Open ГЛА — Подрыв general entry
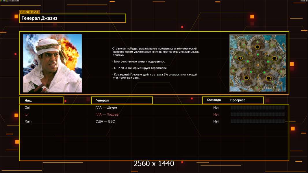308x173 pixels. pyautogui.click(x=107, y=114)
